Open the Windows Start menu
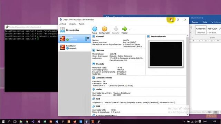 (3, 122)
